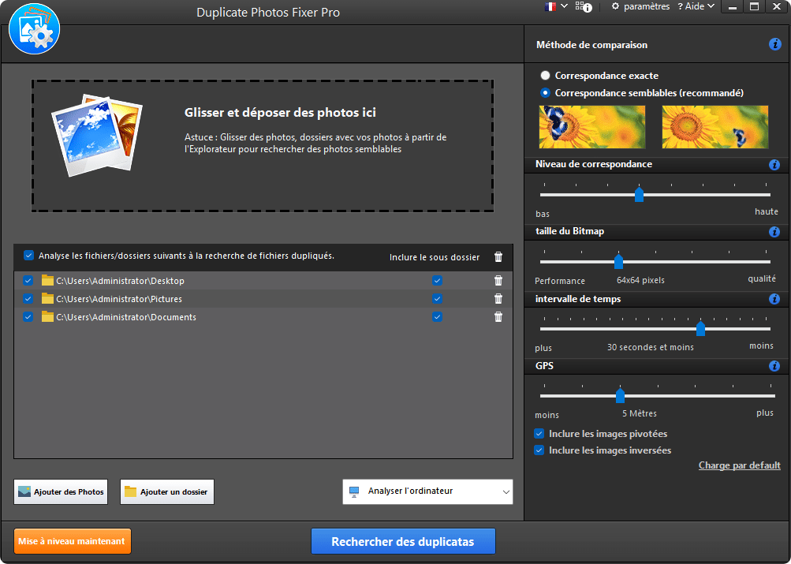Click the Ajouter un dossier button
791x564 pixels.
click(166, 491)
